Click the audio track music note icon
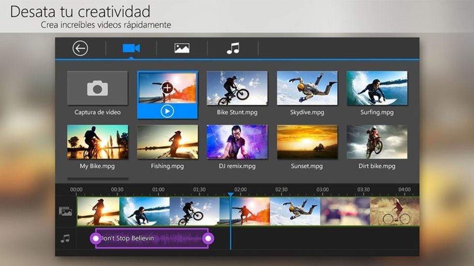 tap(65, 238)
